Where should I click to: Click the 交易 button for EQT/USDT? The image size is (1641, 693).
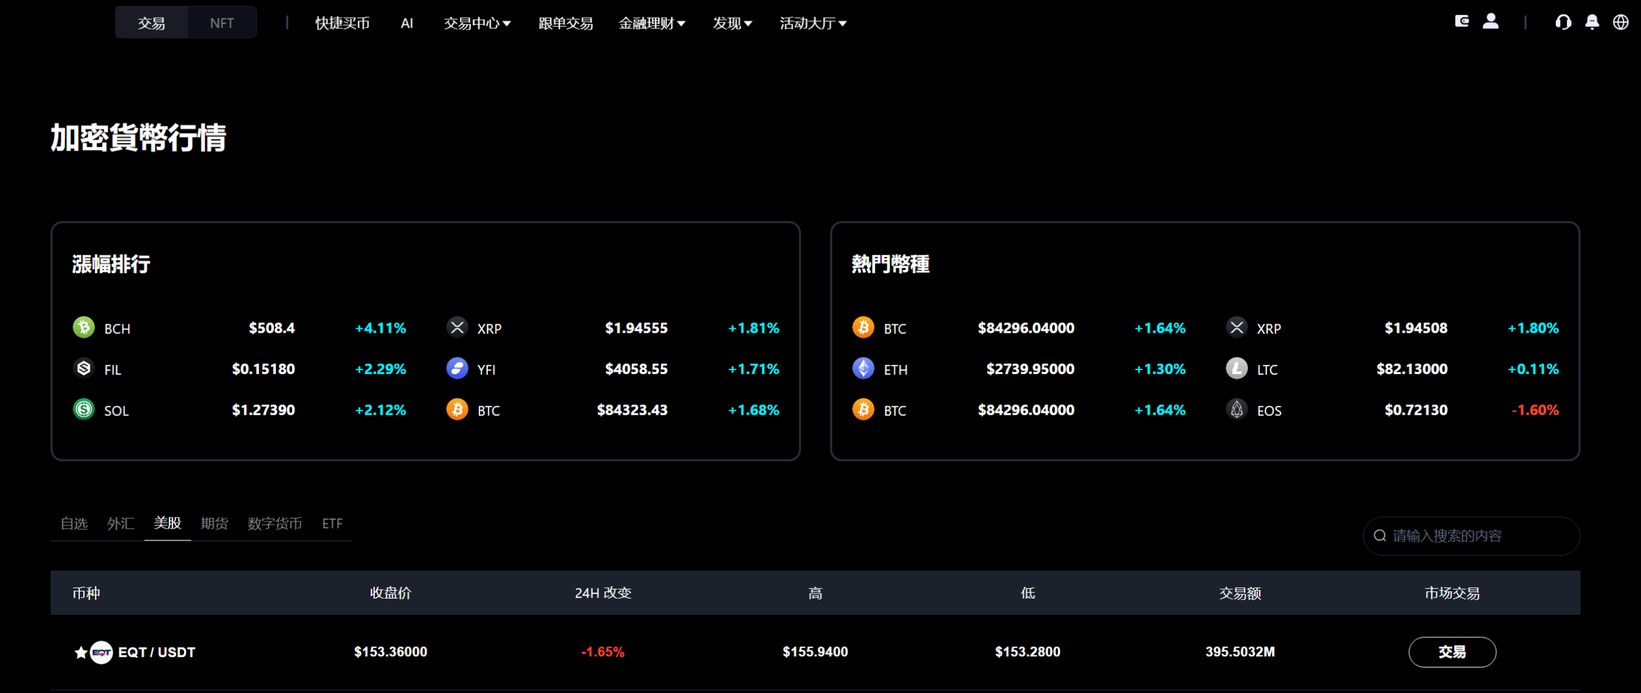pyautogui.click(x=1452, y=652)
